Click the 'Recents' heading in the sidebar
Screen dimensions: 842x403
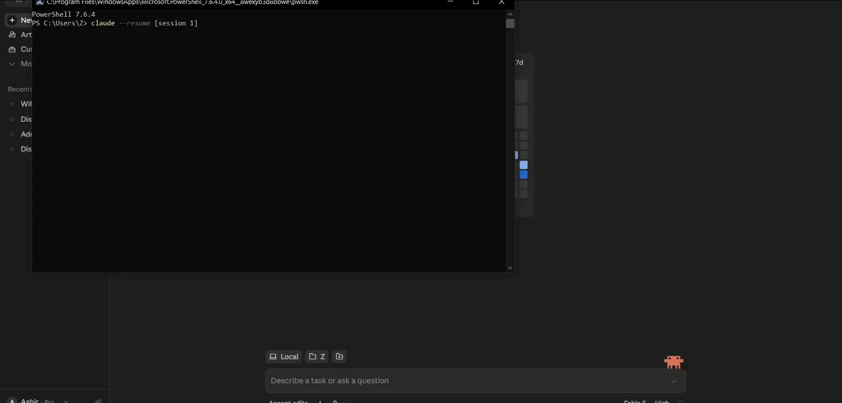(x=20, y=89)
